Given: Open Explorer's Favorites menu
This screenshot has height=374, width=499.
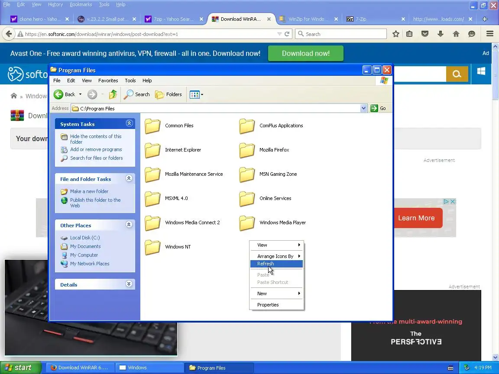Looking at the screenshot, I should [x=108, y=81].
